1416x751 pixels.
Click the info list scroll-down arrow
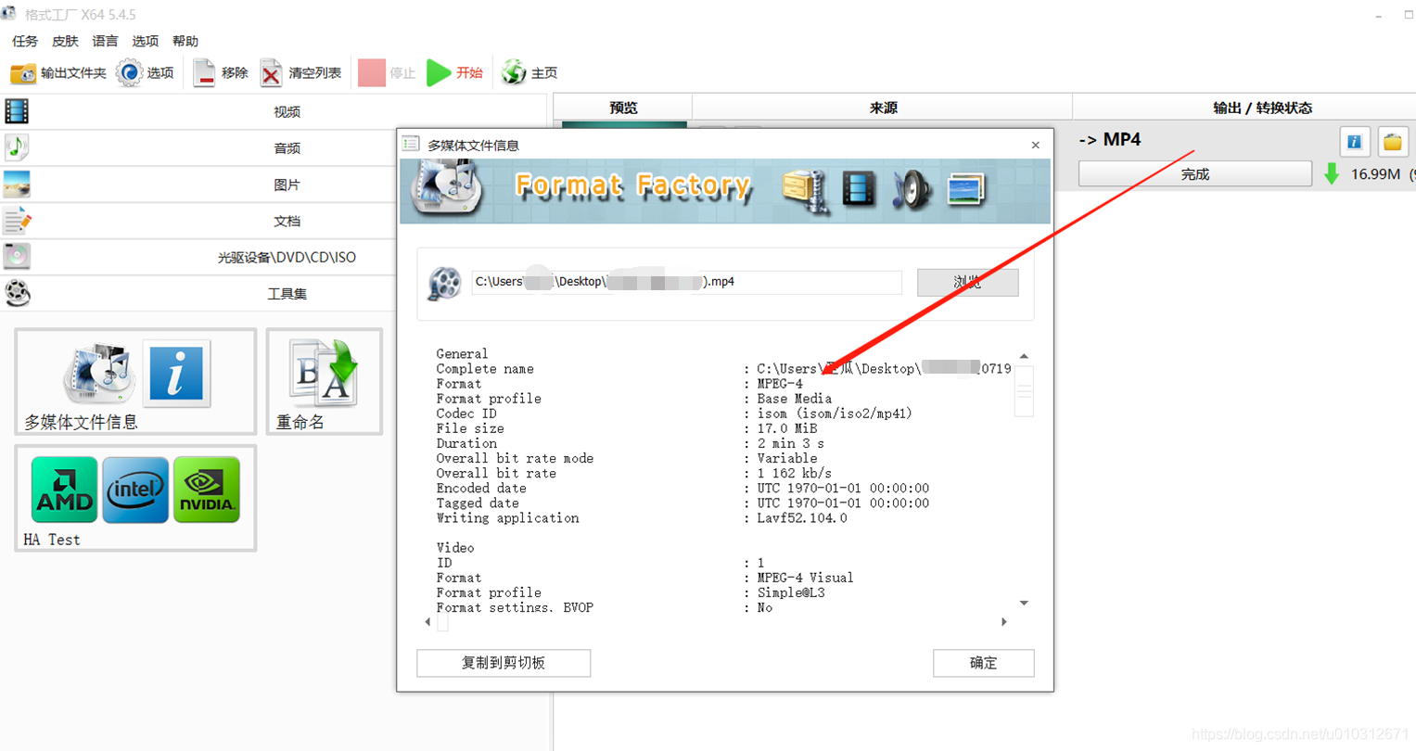point(1024,603)
